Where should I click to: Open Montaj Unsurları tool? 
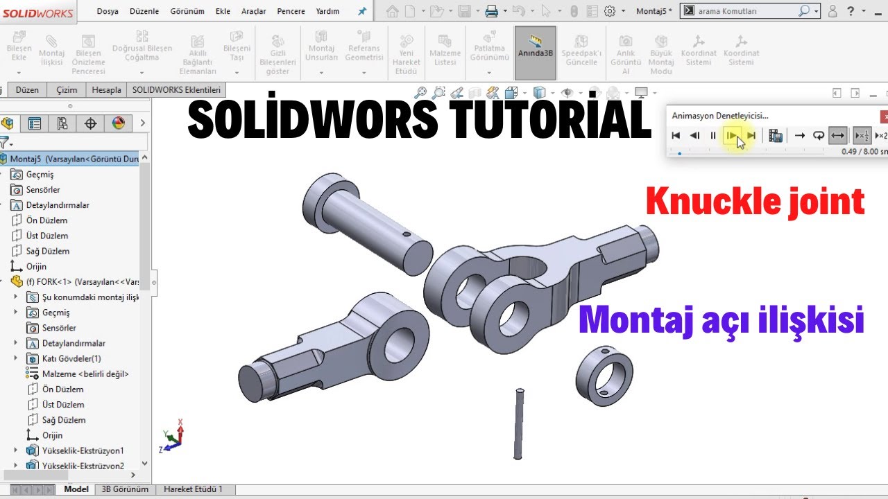pyautogui.click(x=322, y=45)
